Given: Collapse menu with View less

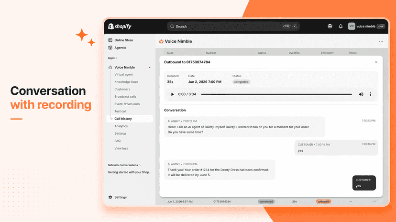Looking at the screenshot, I should tap(121, 148).
